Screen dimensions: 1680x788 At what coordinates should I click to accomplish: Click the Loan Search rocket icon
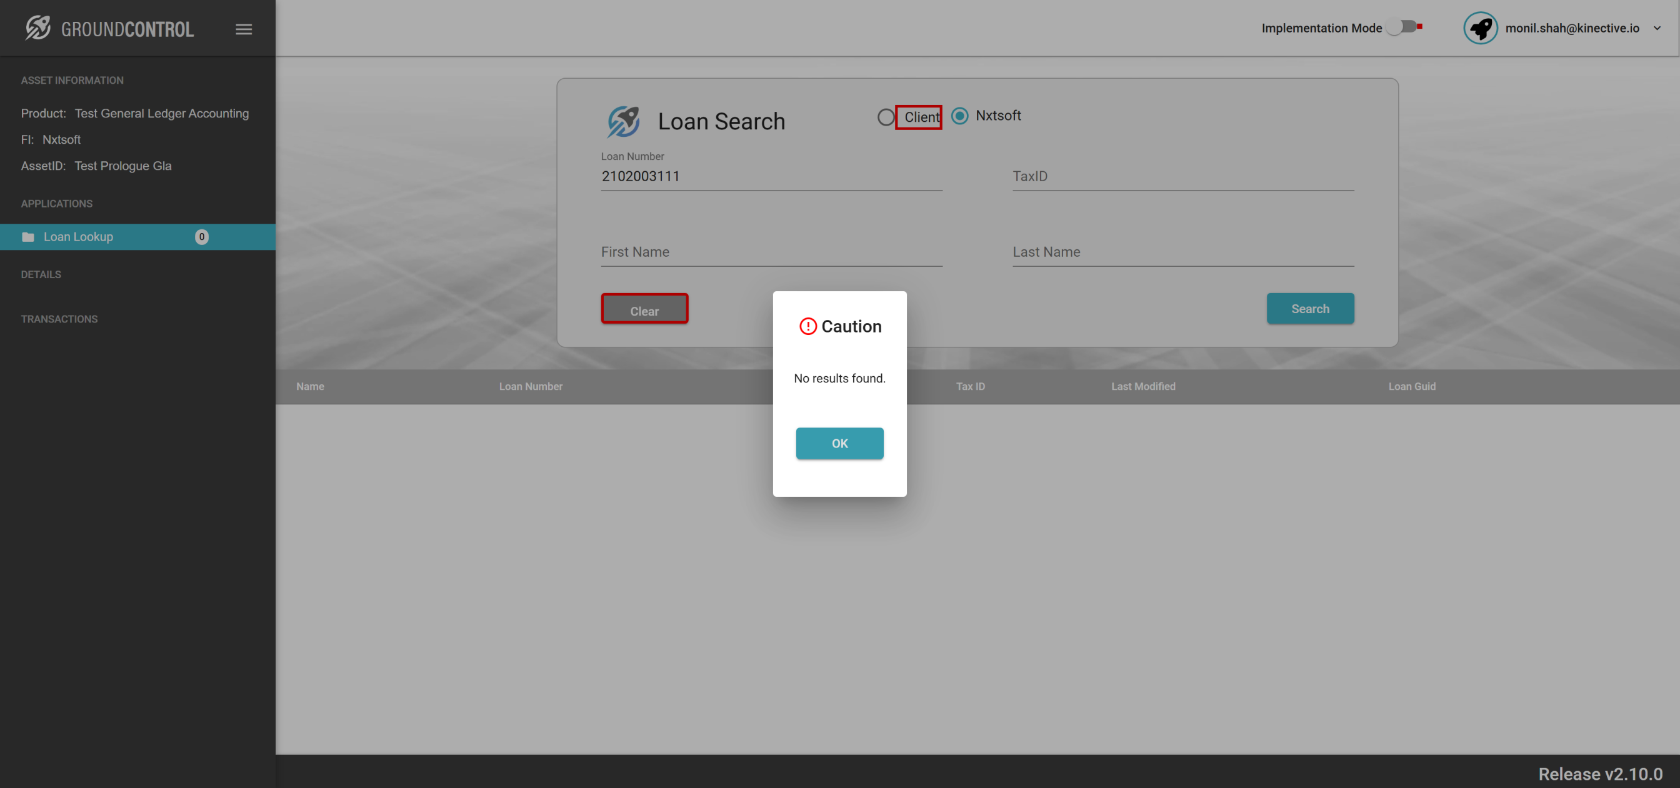click(x=624, y=121)
